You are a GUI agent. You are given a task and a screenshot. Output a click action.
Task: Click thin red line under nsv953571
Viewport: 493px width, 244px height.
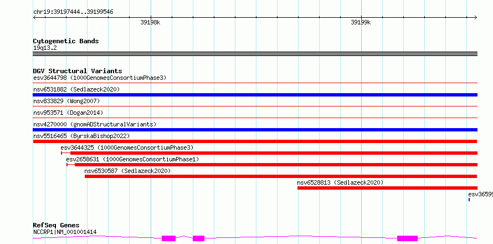[255, 118]
